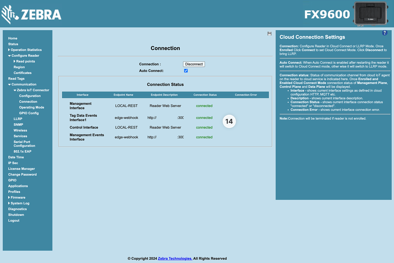Click connected status of Control Interface row
The height and width of the screenshot is (263, 394).
204,127
